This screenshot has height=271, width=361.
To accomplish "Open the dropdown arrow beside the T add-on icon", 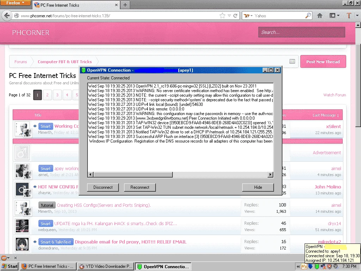I will pyautogui.click(x=357, y=16).
